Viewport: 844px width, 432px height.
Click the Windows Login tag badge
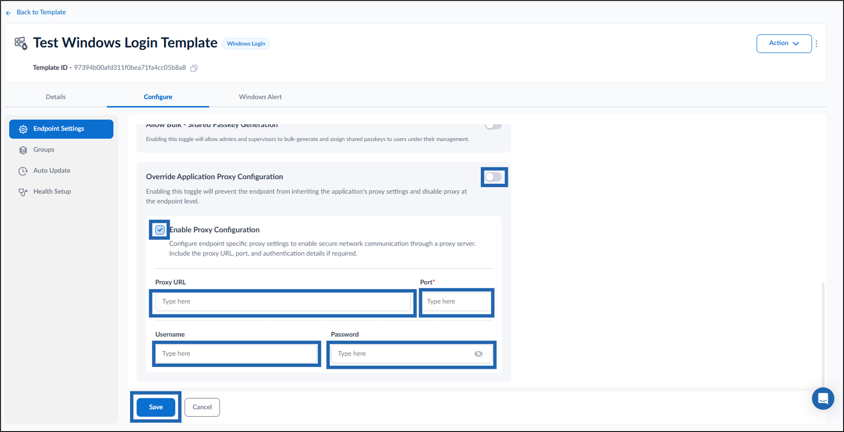pos(246,43)
